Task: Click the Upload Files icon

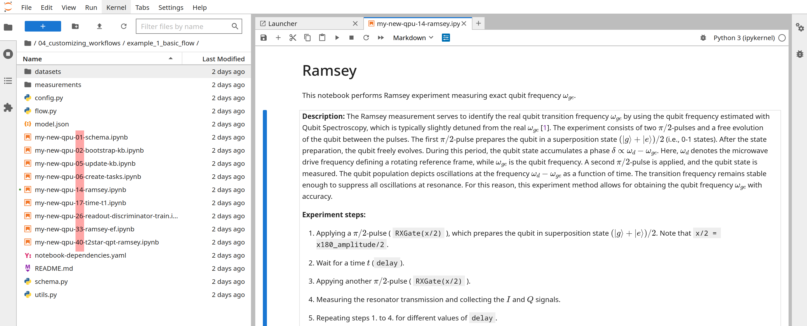Action: (99, 26)
